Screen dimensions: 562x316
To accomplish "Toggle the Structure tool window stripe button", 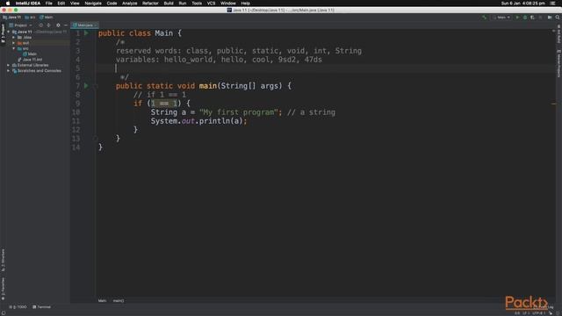I will tap(3, 261).
